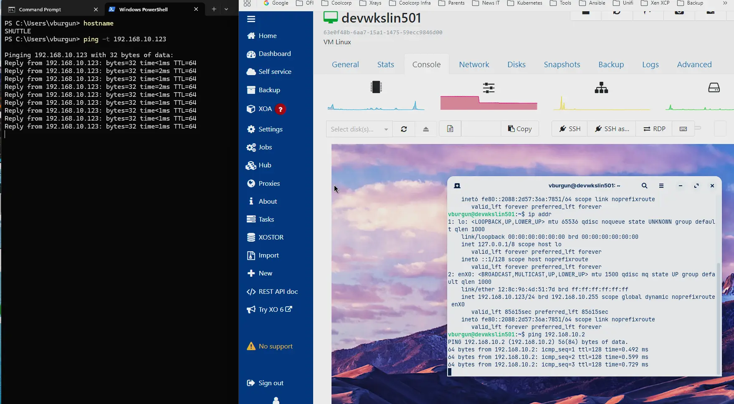Open the Try XO 6 link
This screenshot has width=734, height=404.
click(269, 309)
